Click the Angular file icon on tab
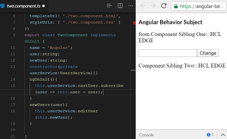 [3, 6]
